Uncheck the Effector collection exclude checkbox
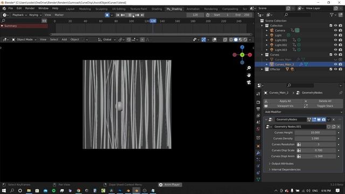 [x=330, y=69]
